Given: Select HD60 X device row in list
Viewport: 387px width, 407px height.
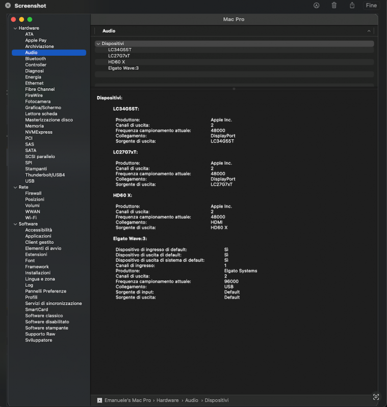Looking at the screenshot, I should (x=235, y=62).
